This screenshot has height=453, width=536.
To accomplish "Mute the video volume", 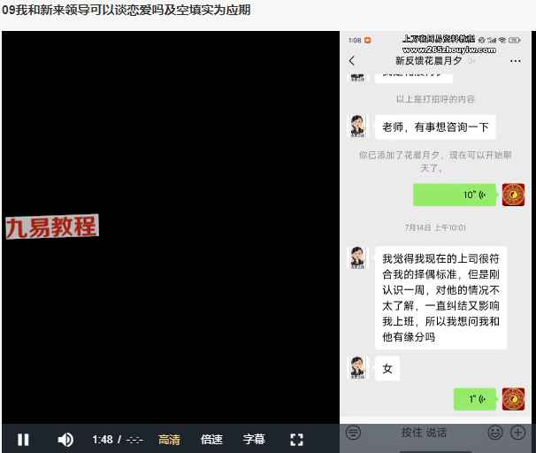I will point(65,440).
